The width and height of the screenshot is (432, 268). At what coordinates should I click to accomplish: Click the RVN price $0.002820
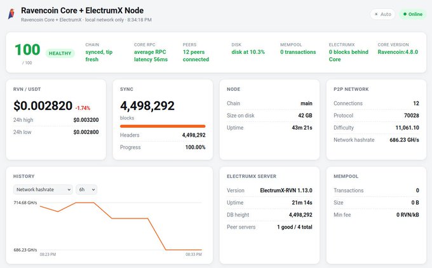click(43, 106)
